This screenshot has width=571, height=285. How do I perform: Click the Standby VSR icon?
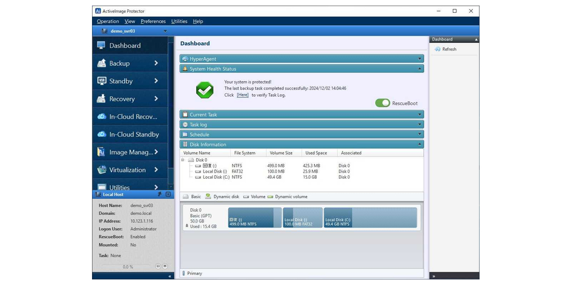pos(101,81)
